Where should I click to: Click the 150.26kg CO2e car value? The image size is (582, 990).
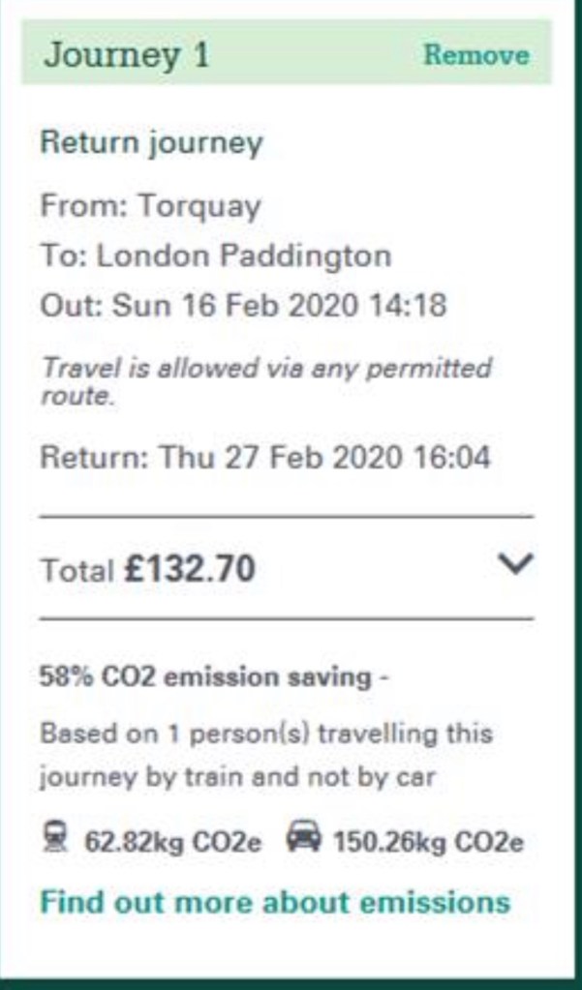428,841
